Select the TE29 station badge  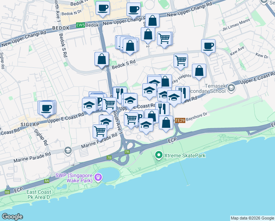pyautogui.click(x=180, y=120)
